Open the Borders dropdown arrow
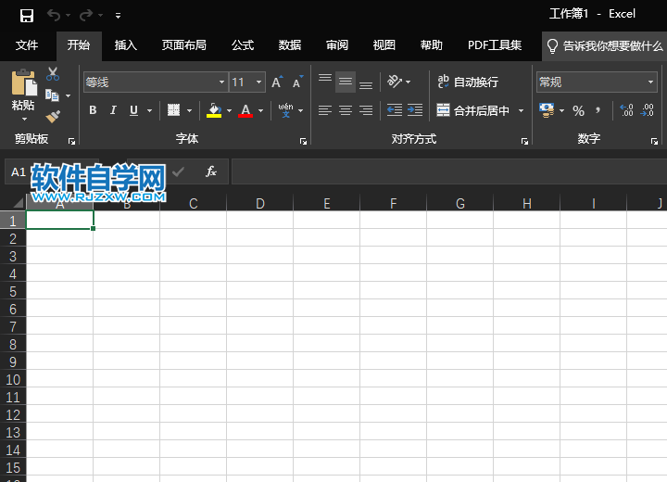 [x=189, y=110]
